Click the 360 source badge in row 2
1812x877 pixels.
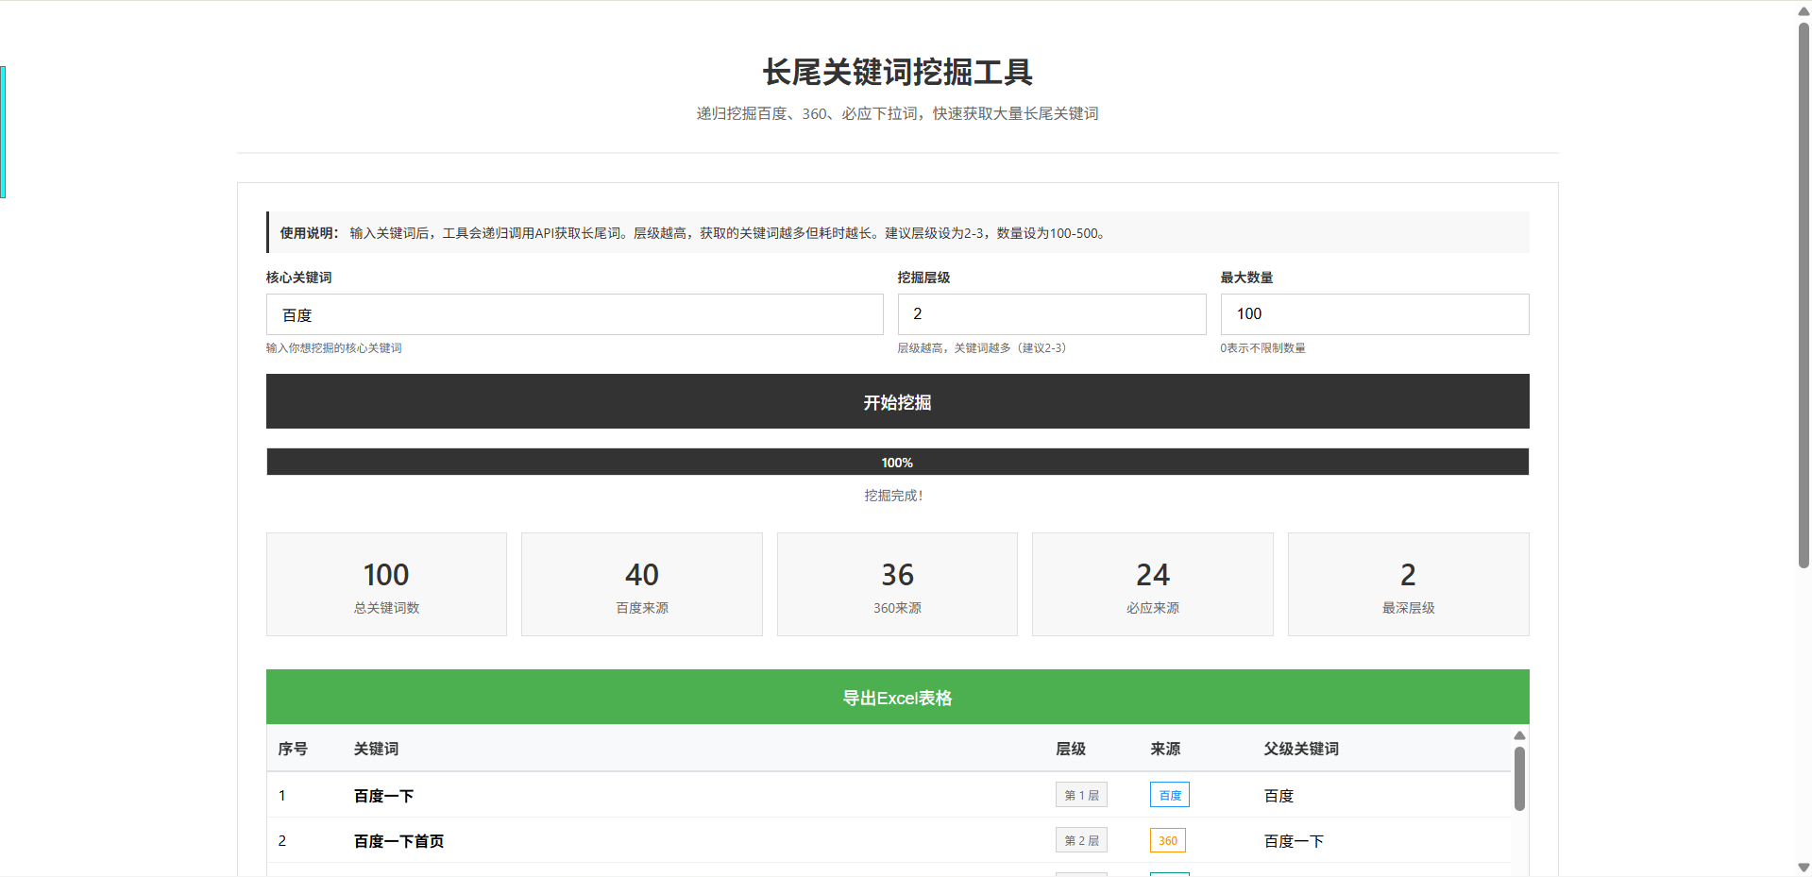coord(1167,839)
